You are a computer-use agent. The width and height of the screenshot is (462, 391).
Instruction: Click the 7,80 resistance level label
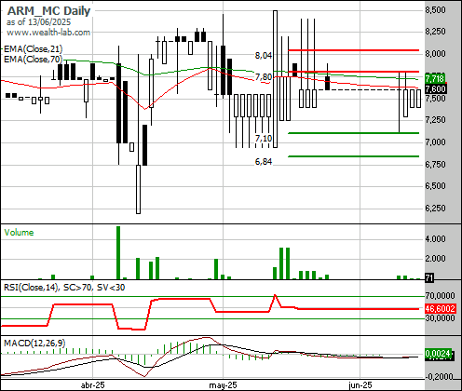(x=264, y=76)
